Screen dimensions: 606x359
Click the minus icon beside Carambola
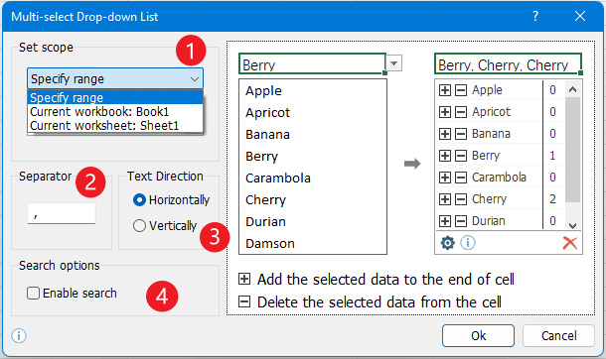[460, 177]
